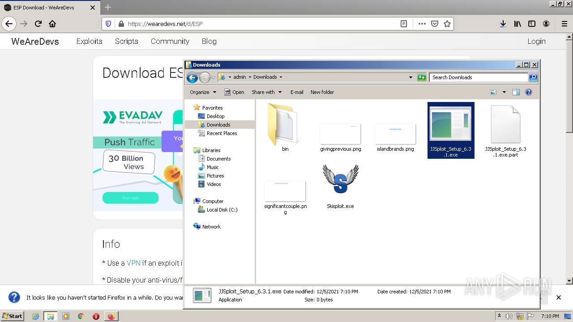
Task: Select significantcouple.png file
Action: [x=285, y=198]
